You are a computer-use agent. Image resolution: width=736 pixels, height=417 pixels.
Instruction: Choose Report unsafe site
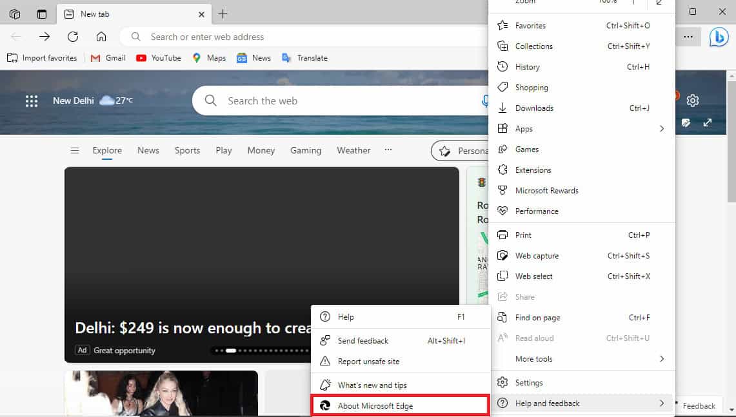(x=401, y=361)
